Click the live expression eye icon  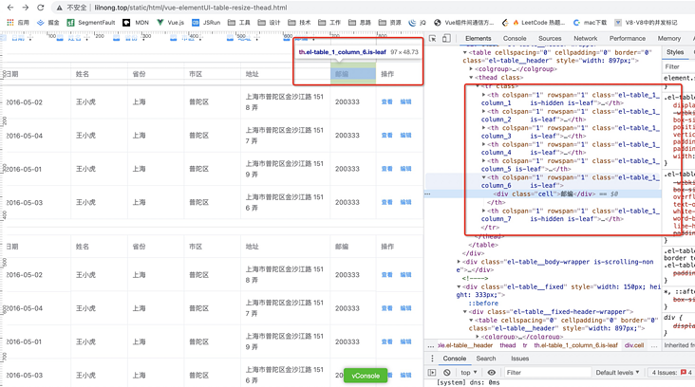[x=492, y=373]
